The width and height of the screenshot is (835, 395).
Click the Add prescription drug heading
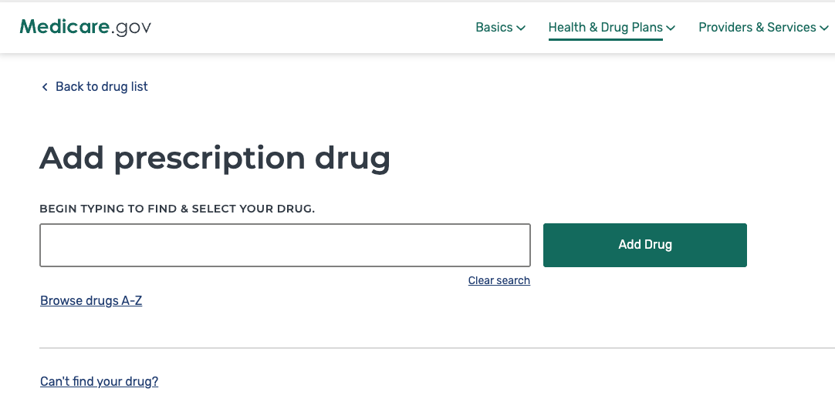point(215,158)
